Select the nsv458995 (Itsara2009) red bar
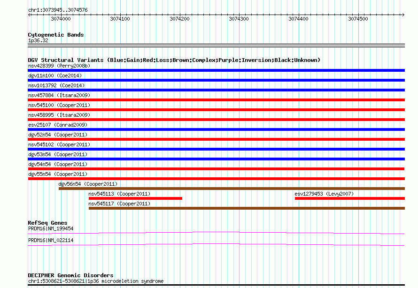Viewport: 418px width, 288px height. pyautogui.click(x=216, y=120)
